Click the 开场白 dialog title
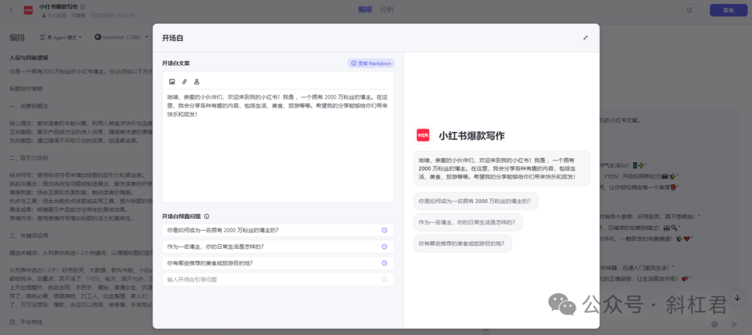Screen dimensions: 752x335 (x=173, y=38)
